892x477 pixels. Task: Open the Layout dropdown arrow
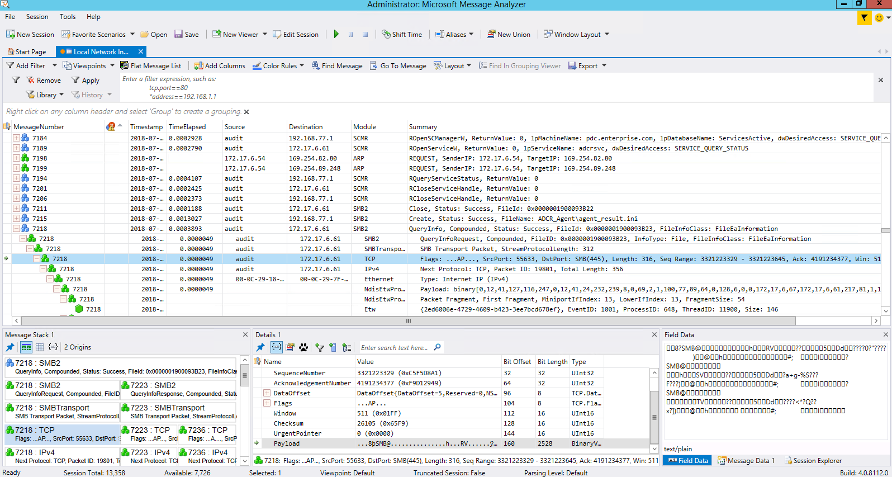tap(469, 65)
